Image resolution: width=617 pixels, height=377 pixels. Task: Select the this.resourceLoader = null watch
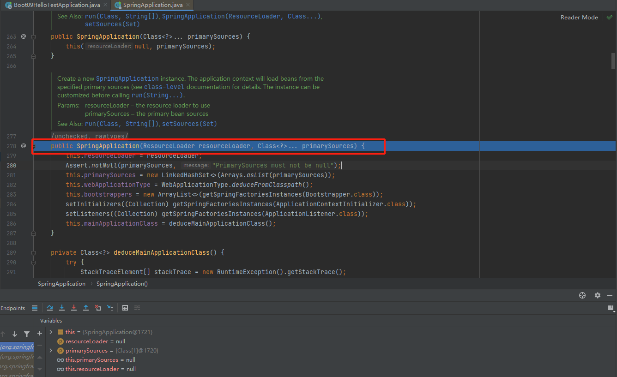coord(96,369)
